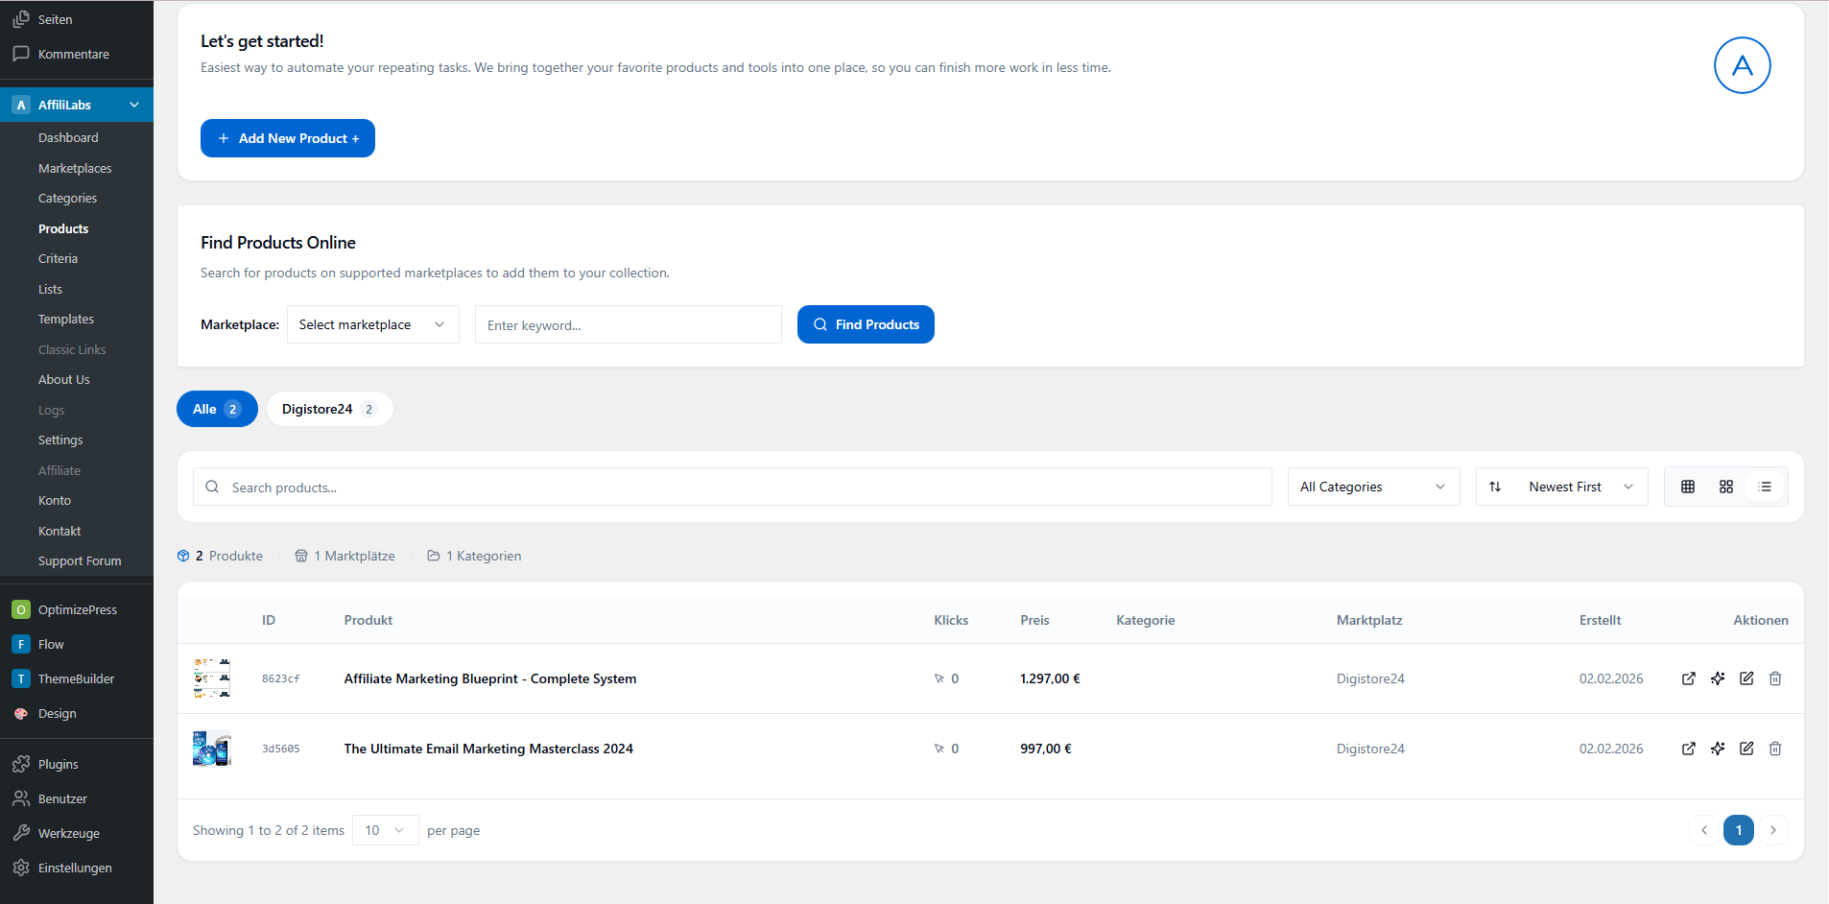Switch to list view layout
1829x904 pixels.
coord(1765,487)
